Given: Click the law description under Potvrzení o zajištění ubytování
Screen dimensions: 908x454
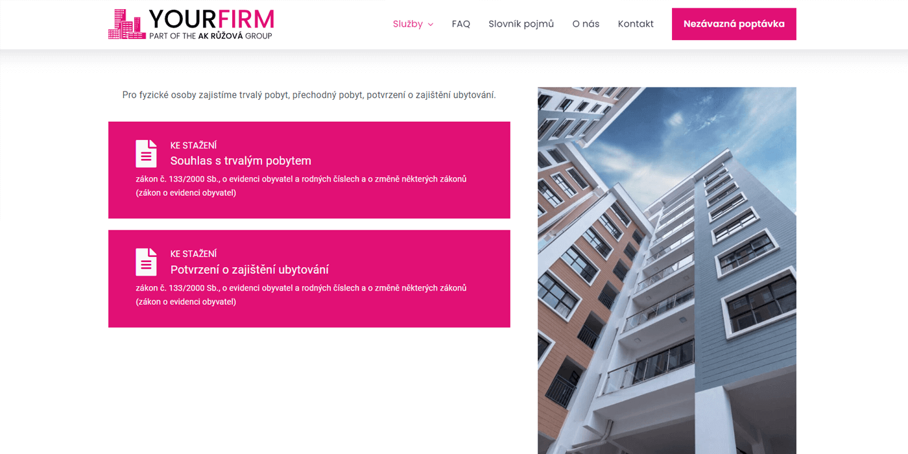Looking at the screenshot, I should point(302,294).
